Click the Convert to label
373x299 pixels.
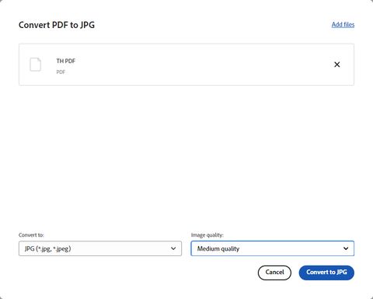[31, 235]
